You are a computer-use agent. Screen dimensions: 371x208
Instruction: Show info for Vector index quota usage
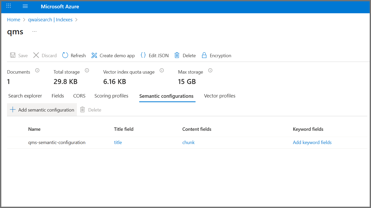tap(162, 70)
